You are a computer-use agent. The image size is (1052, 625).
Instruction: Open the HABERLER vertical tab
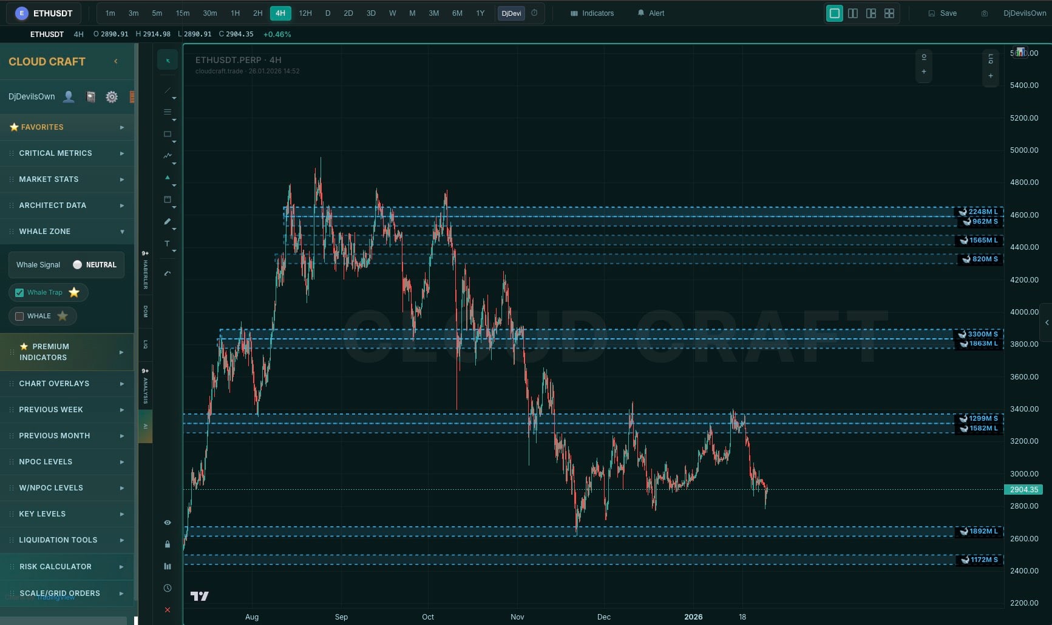click(x=145, y=270)
